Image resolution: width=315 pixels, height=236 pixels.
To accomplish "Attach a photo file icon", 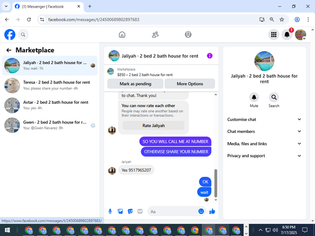I will tap(120, 211).
